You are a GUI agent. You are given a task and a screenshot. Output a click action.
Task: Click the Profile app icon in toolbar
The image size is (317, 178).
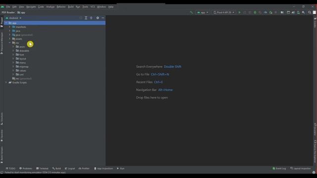click(265, 12)
